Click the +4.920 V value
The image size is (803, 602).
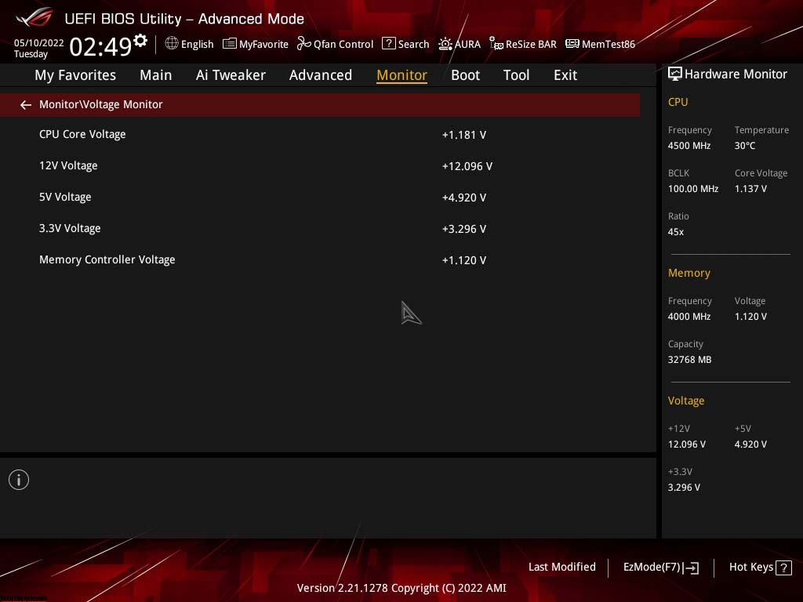(464, 198)
